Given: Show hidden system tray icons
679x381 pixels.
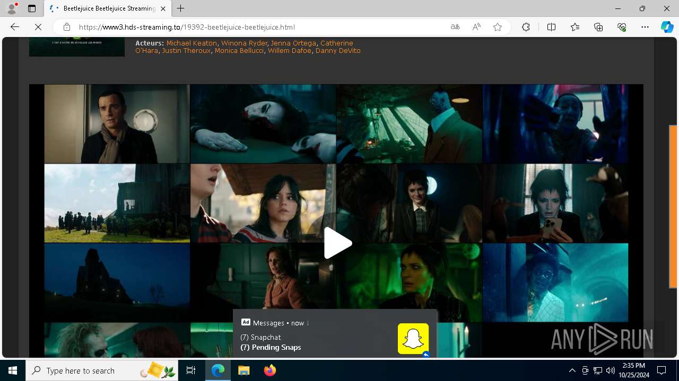Looking at the screenshot, I should 572,370.
